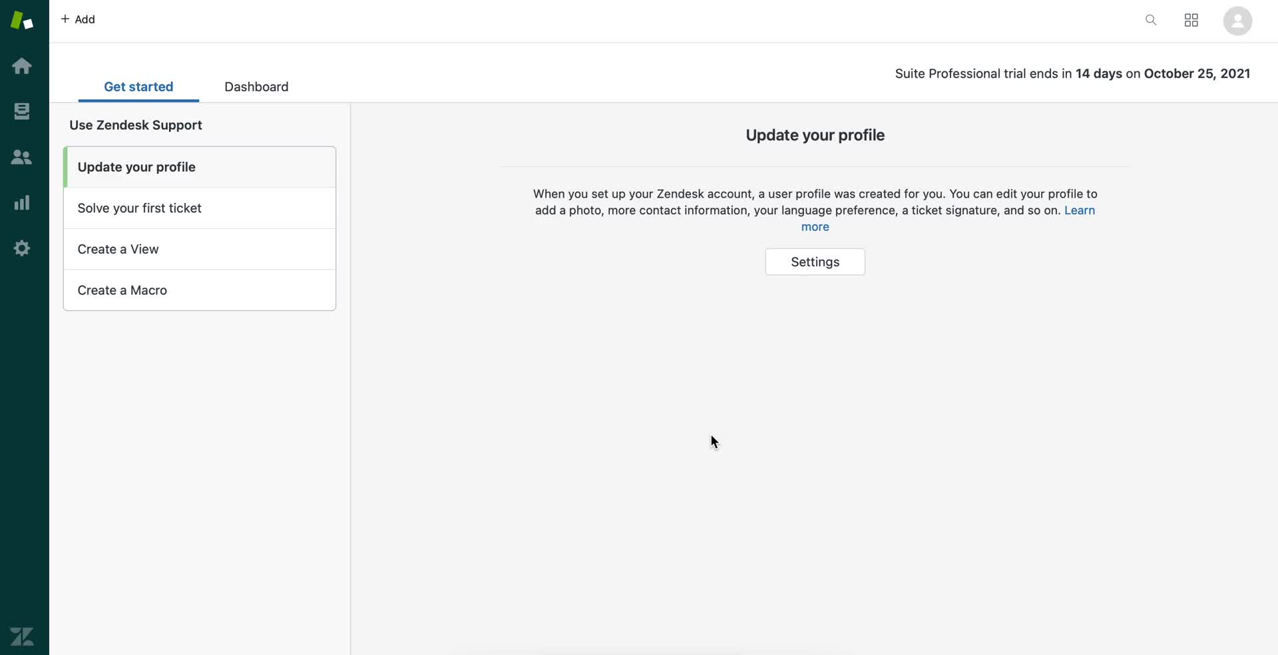
Task: Click the Use Zendesk Support heading
Action: (x=136, y=125)
